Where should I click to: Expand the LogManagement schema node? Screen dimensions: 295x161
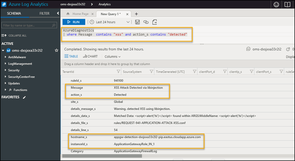6,63
